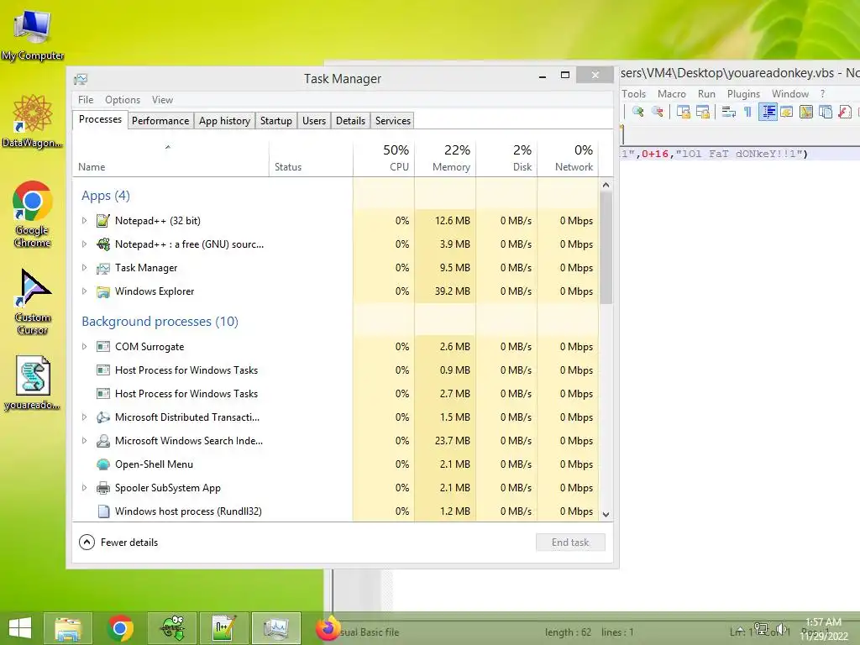Open Task Manager Options menu
860x645 pixels.
[123, 100]
